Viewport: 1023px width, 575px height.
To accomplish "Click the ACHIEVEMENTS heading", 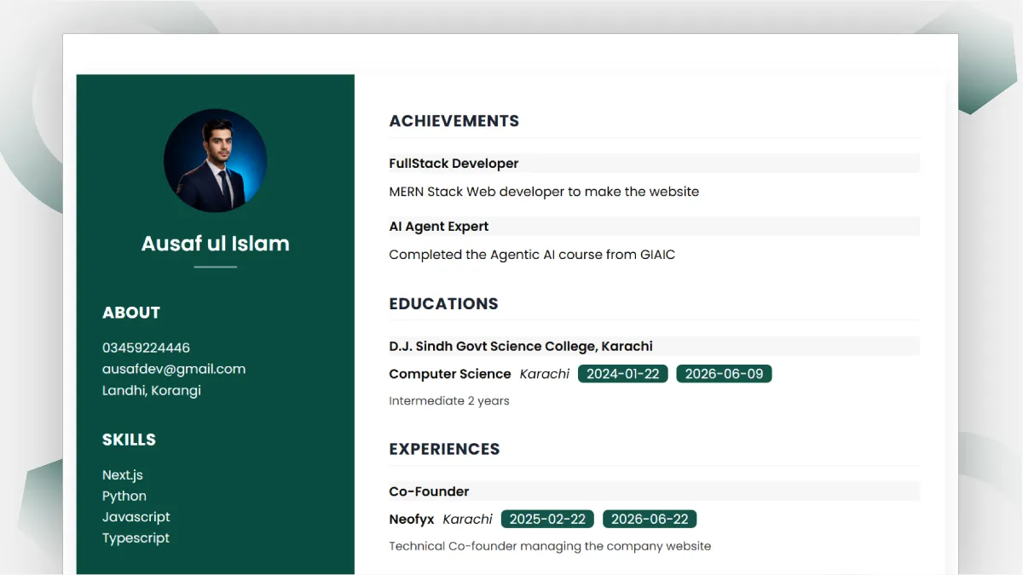I will [x=454, y=121].
